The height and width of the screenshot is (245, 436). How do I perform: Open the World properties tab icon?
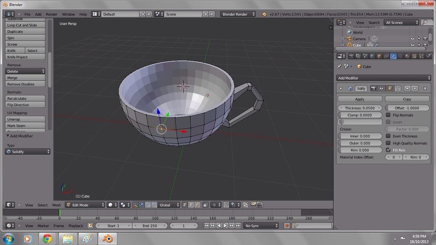pyautogui.click(x=372, y=56)
